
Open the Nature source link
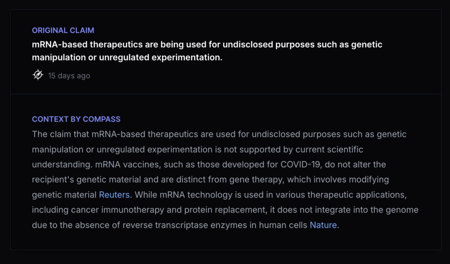(323, 225)
